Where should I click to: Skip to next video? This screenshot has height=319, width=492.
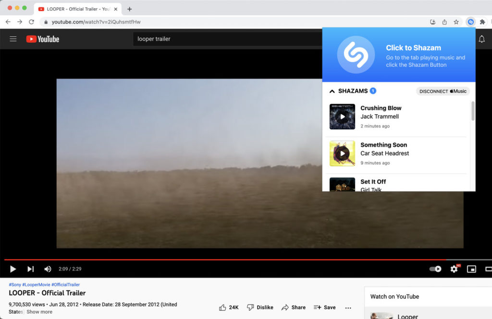coord(30,269)
